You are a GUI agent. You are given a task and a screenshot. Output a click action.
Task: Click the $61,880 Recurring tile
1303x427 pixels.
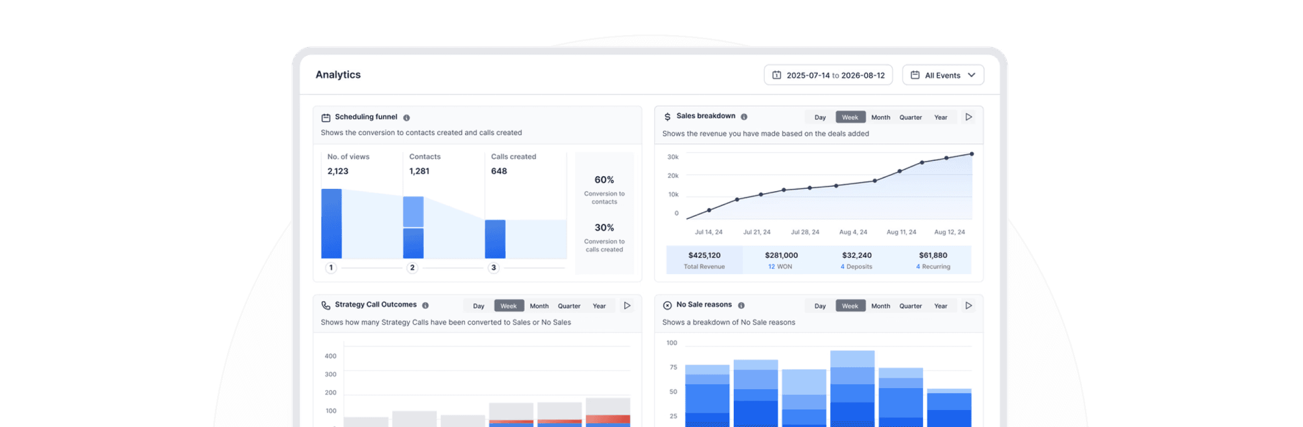[x=933, y=260]
